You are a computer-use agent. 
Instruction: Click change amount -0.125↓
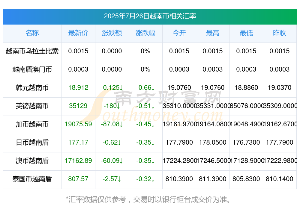coord(112,88)
